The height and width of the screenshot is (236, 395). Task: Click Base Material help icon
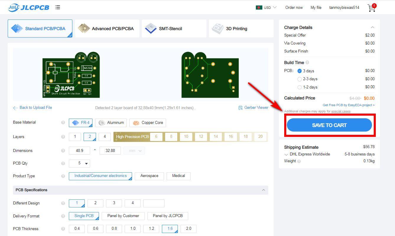(63, 122)
